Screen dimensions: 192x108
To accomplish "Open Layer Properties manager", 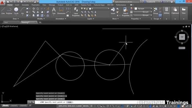I will (76, 12).
